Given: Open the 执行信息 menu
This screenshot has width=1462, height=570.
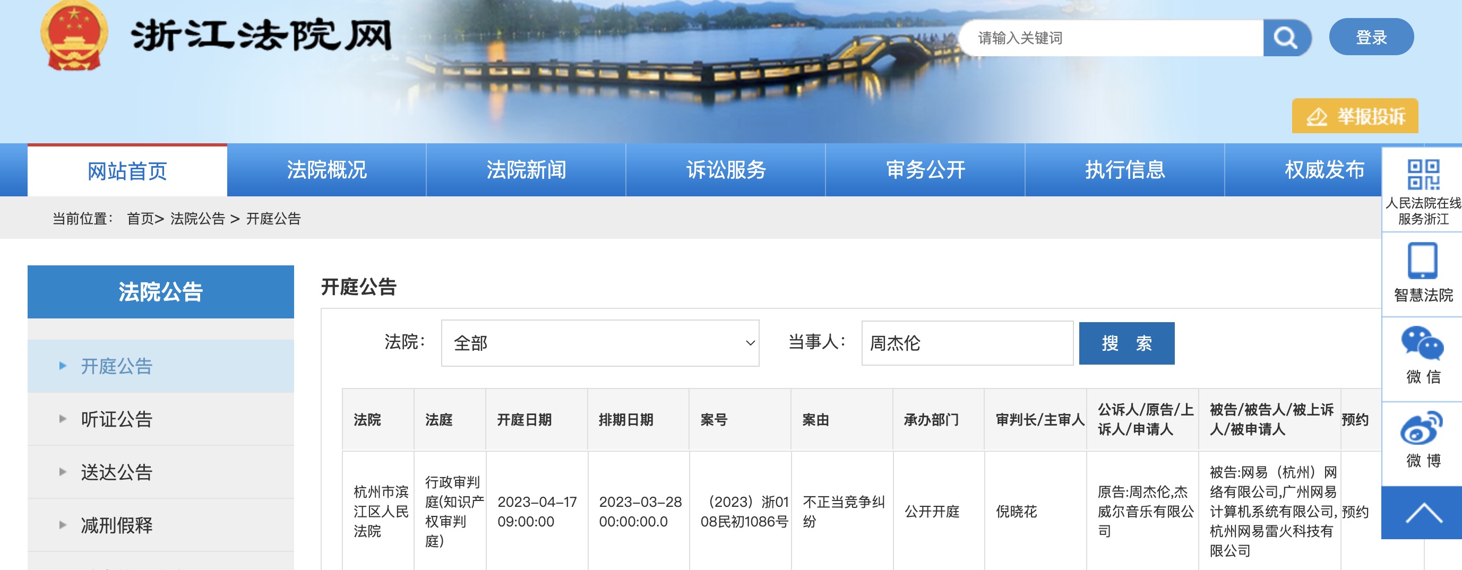Looking at the screenshot, I should coord(1125,170).
